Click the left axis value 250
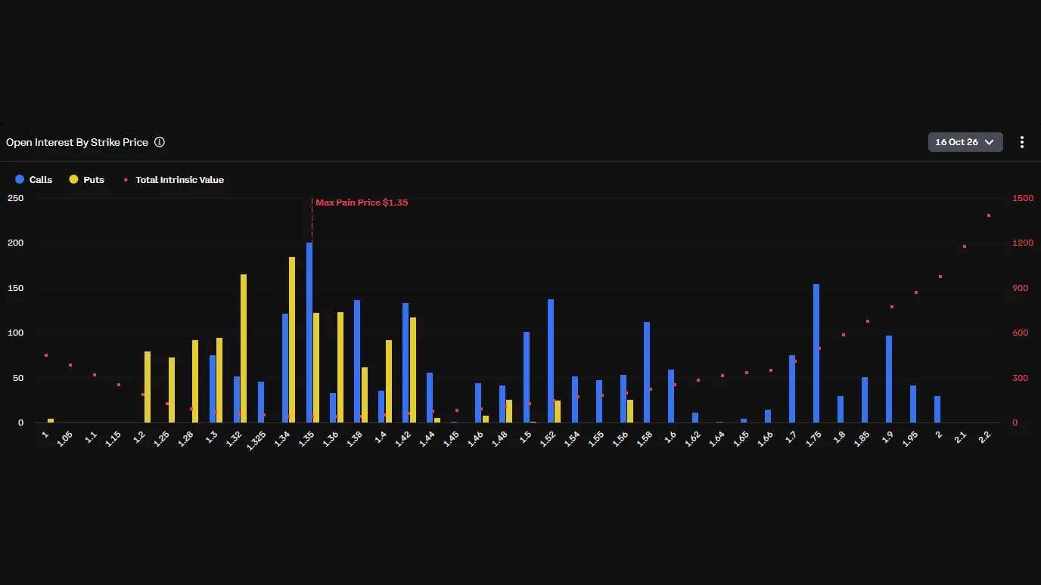 (x=15, y=198)
